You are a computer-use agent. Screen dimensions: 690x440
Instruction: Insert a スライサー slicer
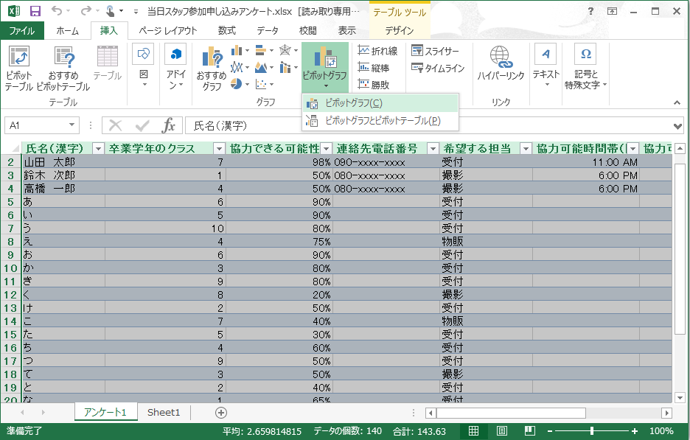pyautogui.click(x=435, y=51)
